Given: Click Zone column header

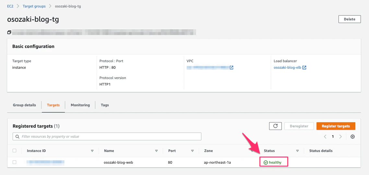Looking at the screenshot, I should click(x=208, y=151).
